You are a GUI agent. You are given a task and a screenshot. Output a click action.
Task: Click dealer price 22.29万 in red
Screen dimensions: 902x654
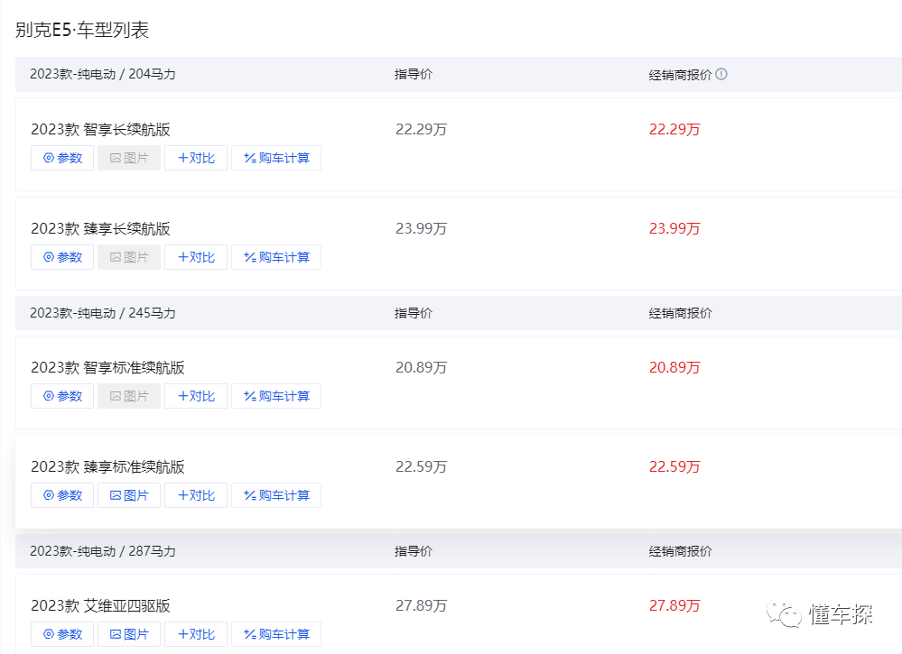click(674, 129)
